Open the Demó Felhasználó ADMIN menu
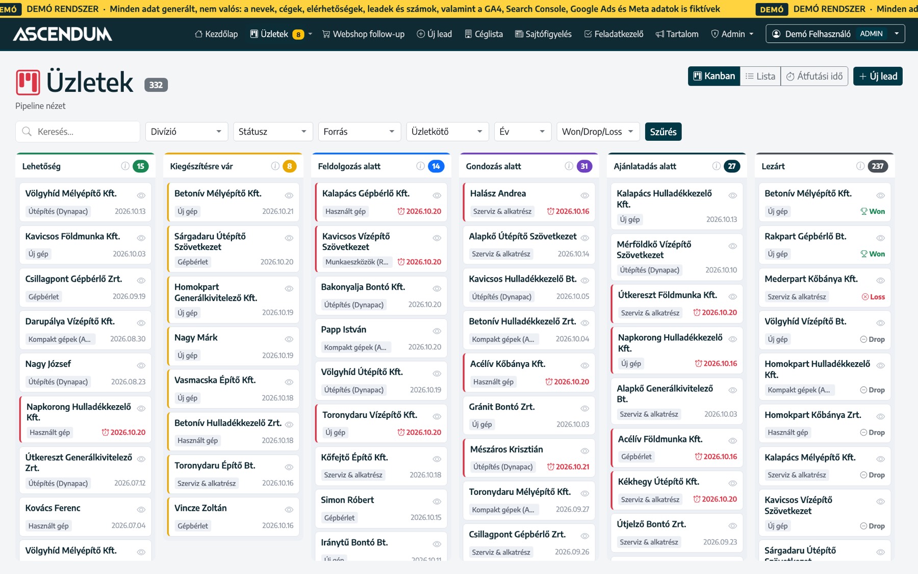Screen dimensions: 918x574 click(x=835, y=34)
